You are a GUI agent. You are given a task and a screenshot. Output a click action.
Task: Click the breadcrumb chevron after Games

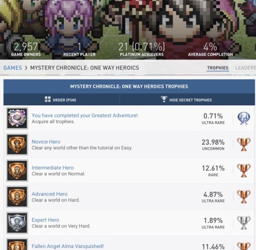(26, 68)
